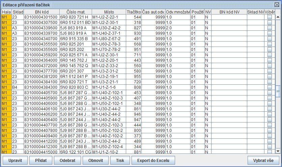Click the Odv.množství column header
The width and height of the screenshot is (282, 167).
(178, 12)
